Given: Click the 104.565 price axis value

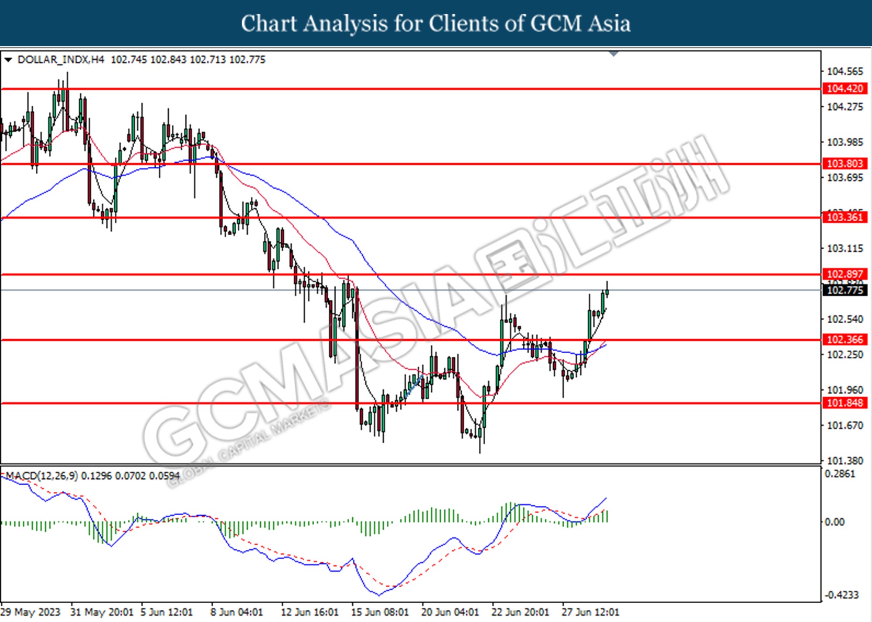Looking at the screenshot, I should click(x=845, y=71).
